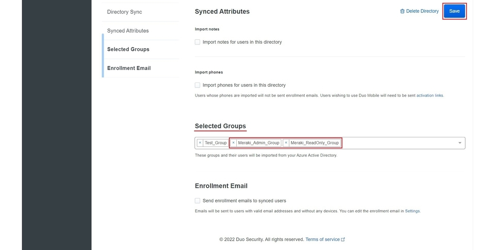Enable Import notes for users checkbox
Image resolution: width=495 pixels, height=250 pixels.
click(x=198, y=42)
